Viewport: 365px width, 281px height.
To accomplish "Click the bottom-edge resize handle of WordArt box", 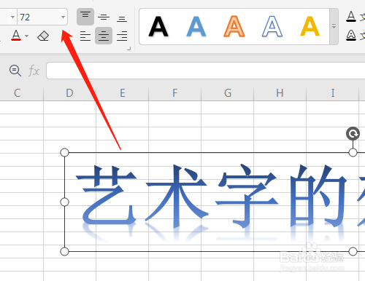I will click(353, 251).
